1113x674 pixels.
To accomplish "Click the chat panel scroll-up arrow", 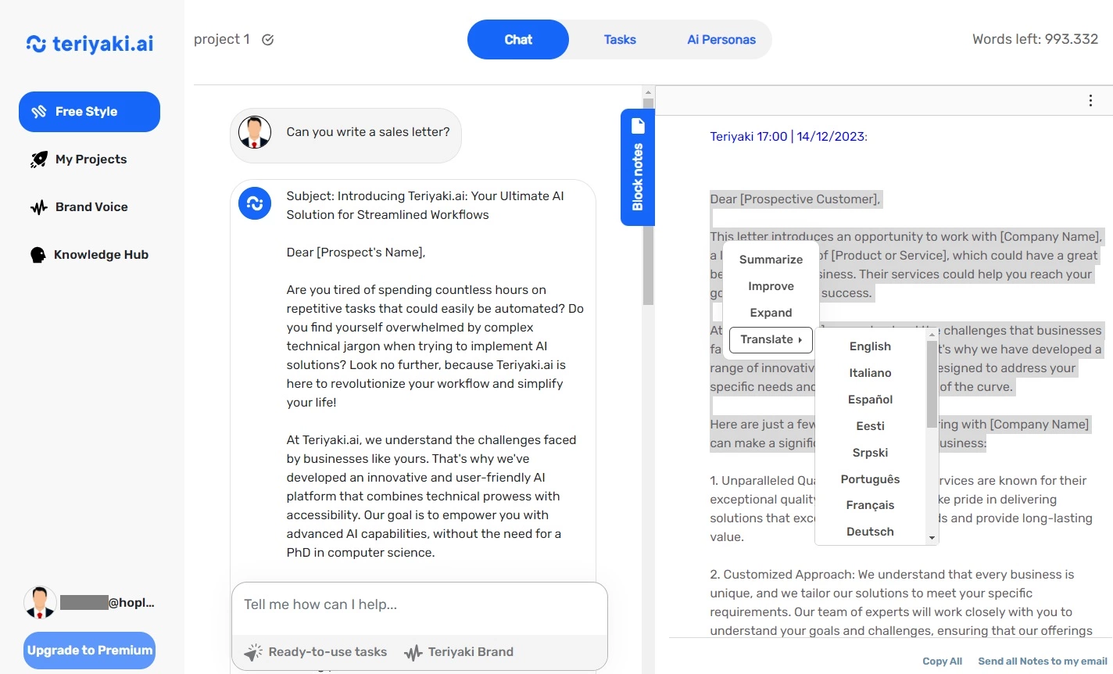I will point(648,91).
